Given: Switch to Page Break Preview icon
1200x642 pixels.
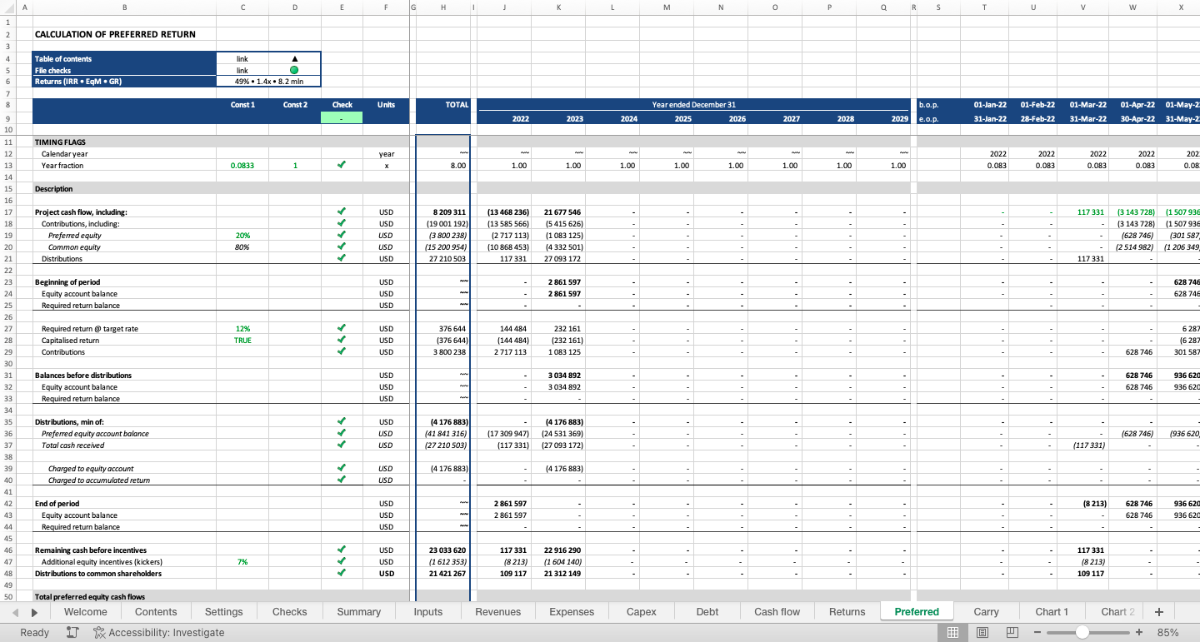Looking at the screenshot, I should 1012,633.
